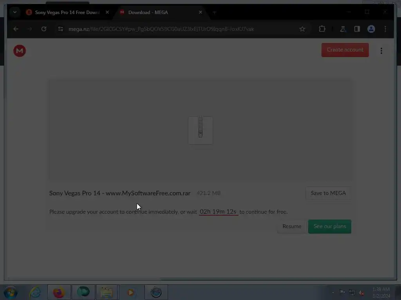This screenshot has width=401, height=300.
Task: Click the See our plans button
Action: (330, 226)
